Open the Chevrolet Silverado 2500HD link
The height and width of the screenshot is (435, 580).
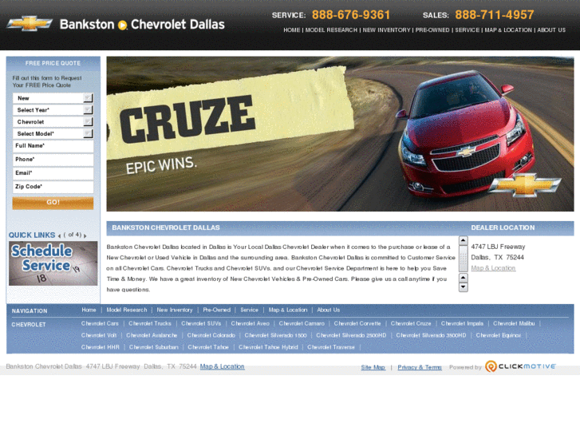[351, 335]
